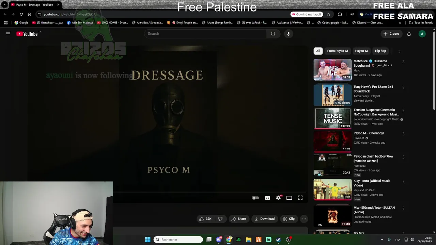Open the Aziz Ben Mallessa bookmark
Image resolution: width=436 pixels, height=245 pixels.
[x=80, y=23]
